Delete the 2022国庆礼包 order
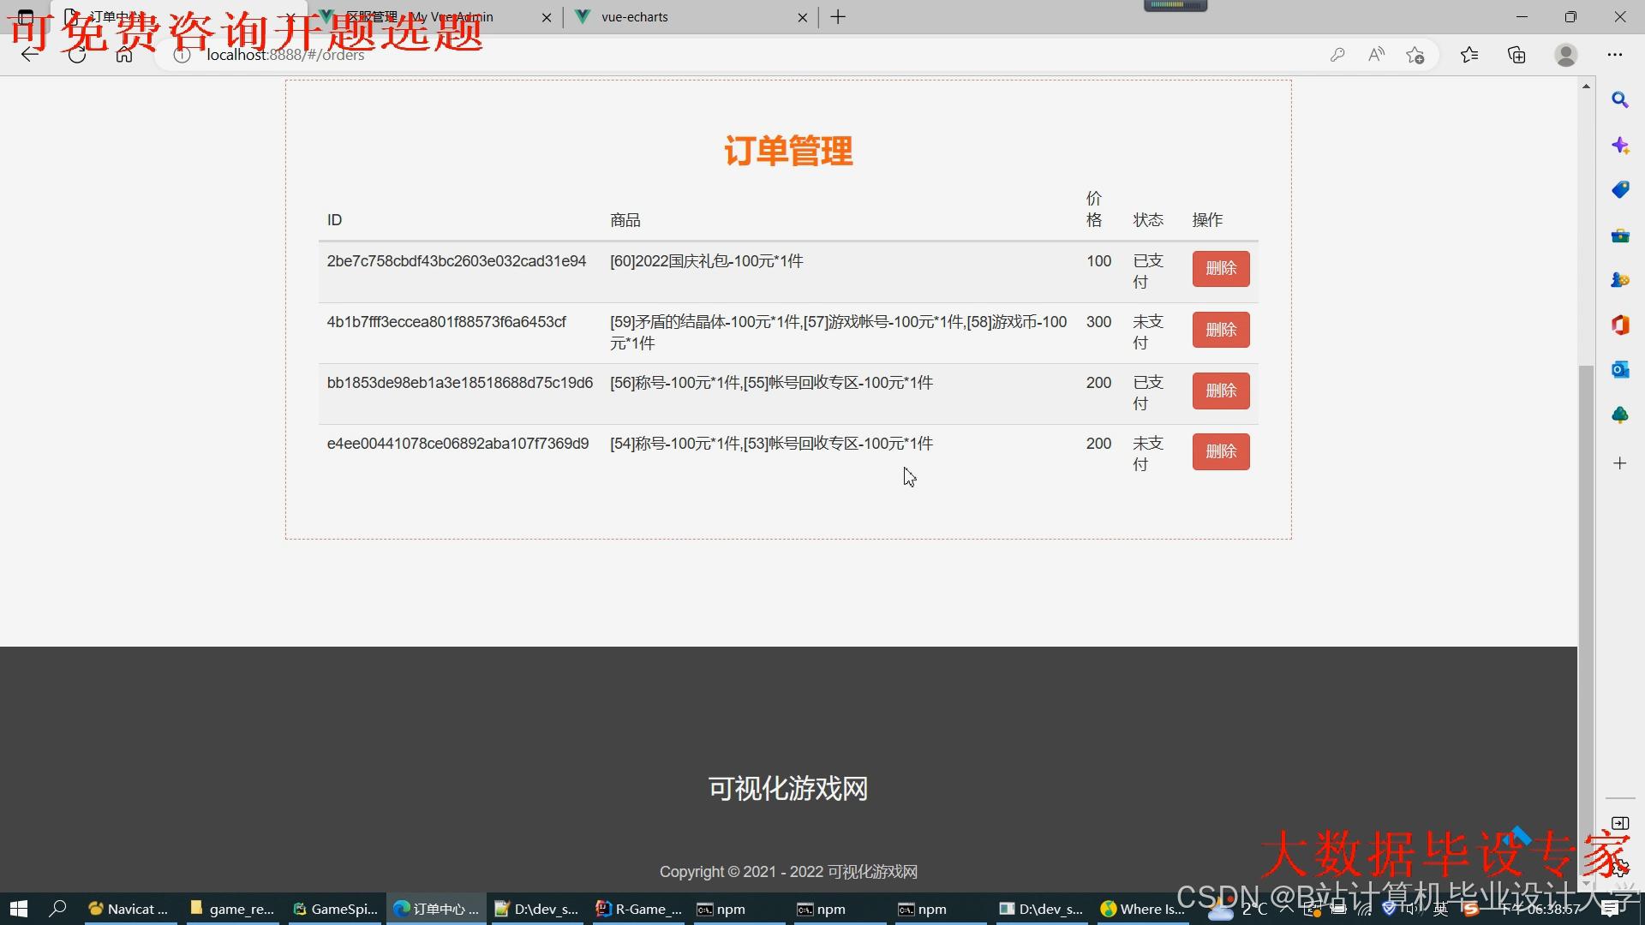The image size is (1645, 925). click(1220, 269)
